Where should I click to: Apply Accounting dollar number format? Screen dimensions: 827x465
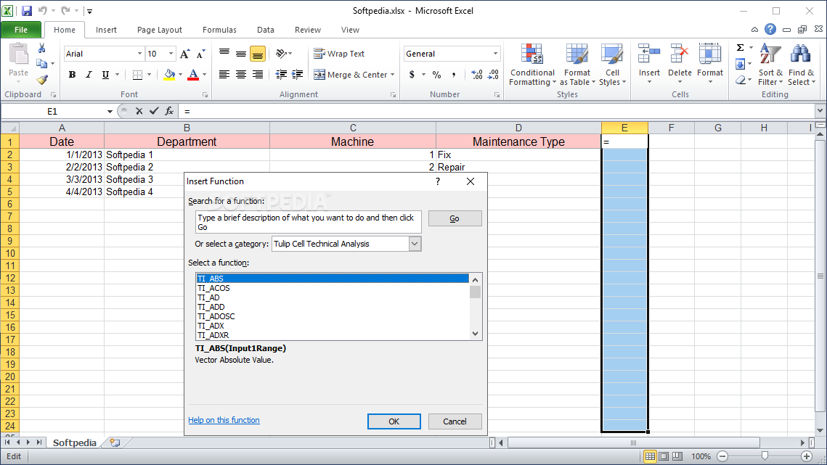(412, 75)
